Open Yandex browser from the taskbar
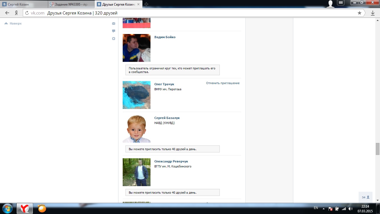Viewport: 380px width, 214px height. pyautogui.click(x=25, y=208)
